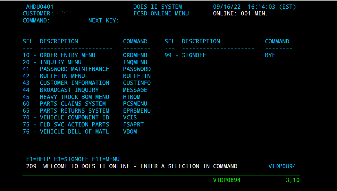The width and height of the screenshot is (337, 191).
Task: Select VEHICLE COMPONENT ID description
Action: coord(74,117)
